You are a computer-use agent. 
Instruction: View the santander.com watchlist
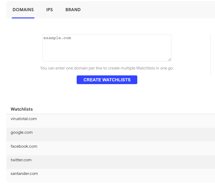point(24,173)
